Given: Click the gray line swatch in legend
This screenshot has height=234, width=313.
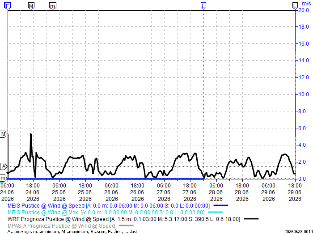Looking at the screenshot, I should 126,225.
